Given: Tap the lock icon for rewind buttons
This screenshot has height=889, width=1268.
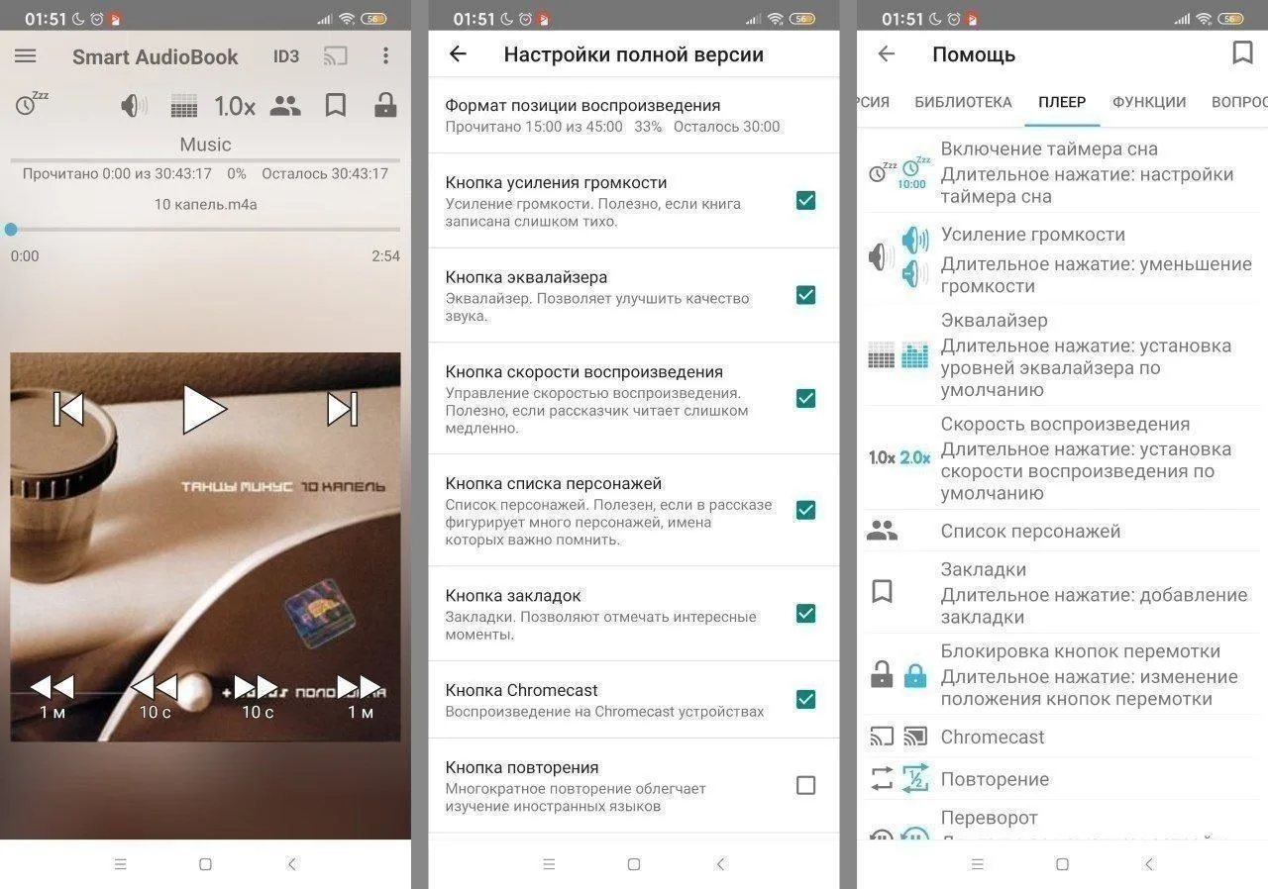Looking at the screenshot, I should pyautogui.click(x=385, y=105).
